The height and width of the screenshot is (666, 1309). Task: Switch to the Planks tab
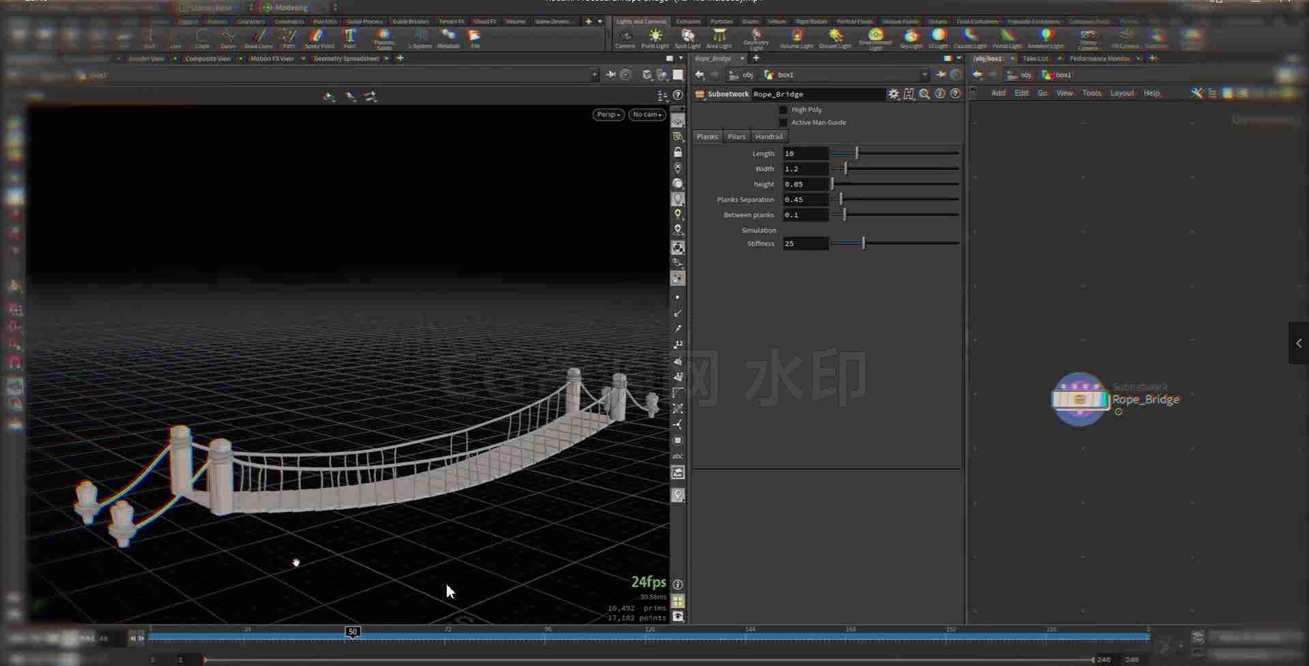(x=707, y=136)
